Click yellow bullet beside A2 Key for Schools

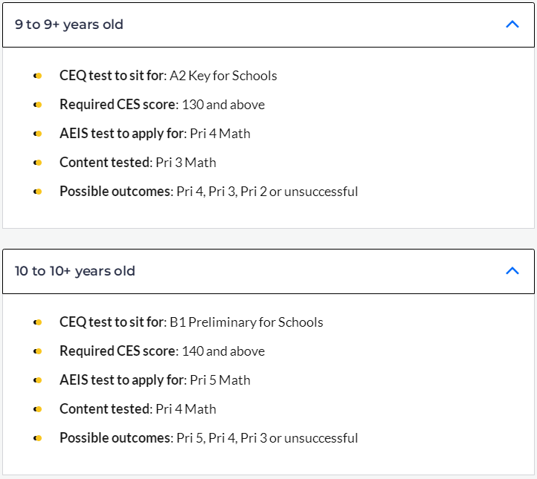pos(38,76)
